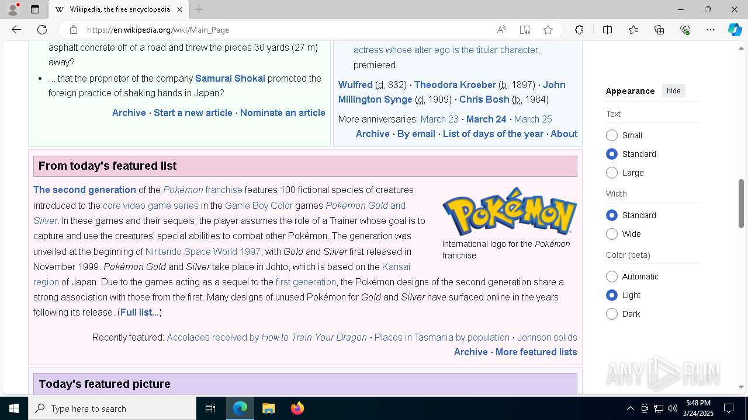Open the Extensions menu
This screenshot has width=748, height=420.
pos(579,30)
